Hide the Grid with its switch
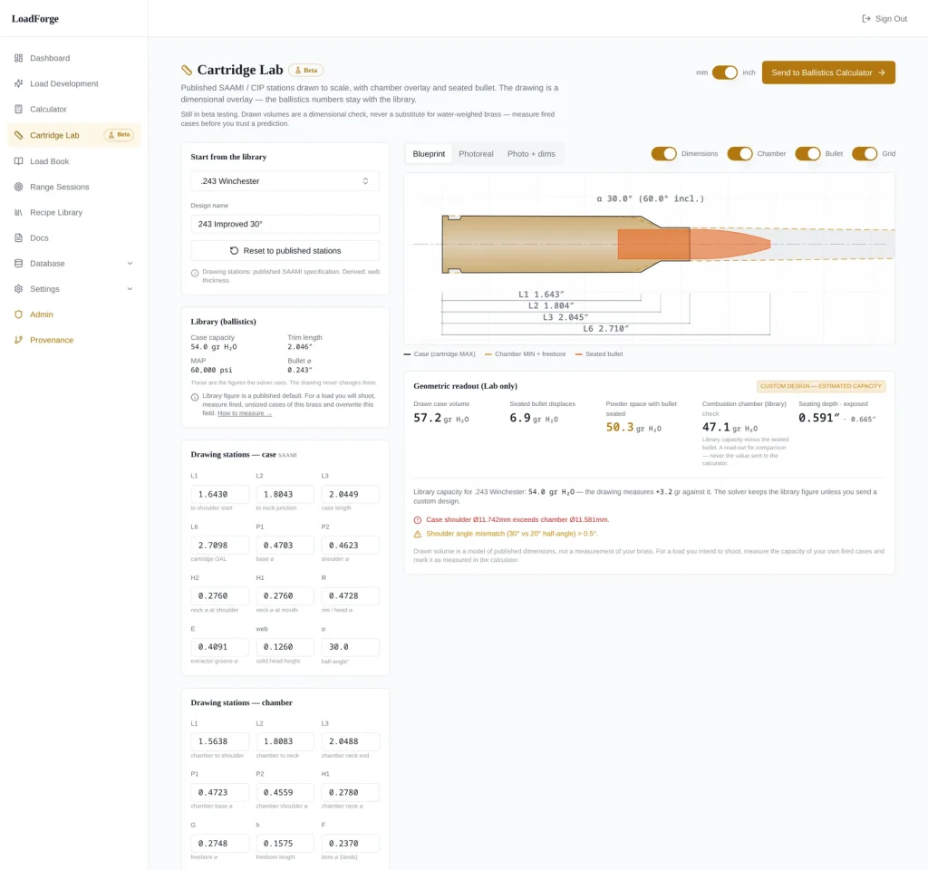 coord(865,154)
